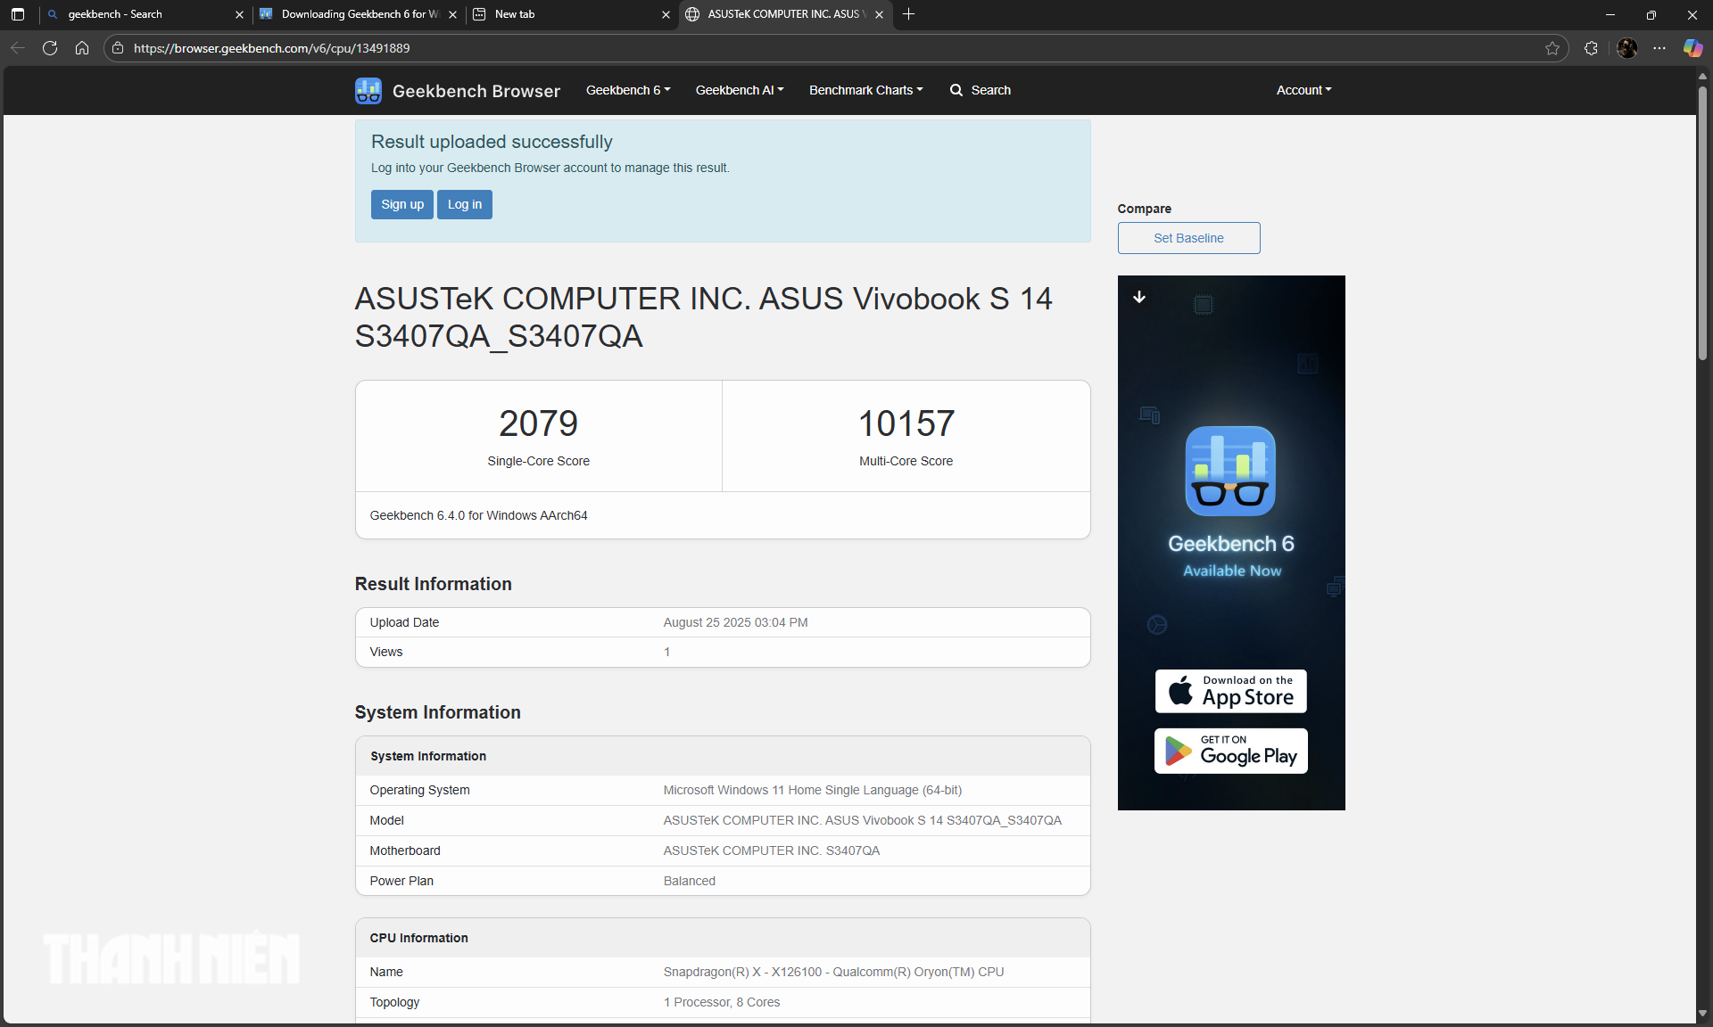The height and width of the screenshot is (1027, 1713).
Task: Launch Copilot sidebar icon
Action: tap(1692, 48)
